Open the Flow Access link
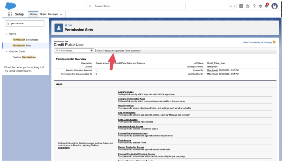 (x=124, y=140)
